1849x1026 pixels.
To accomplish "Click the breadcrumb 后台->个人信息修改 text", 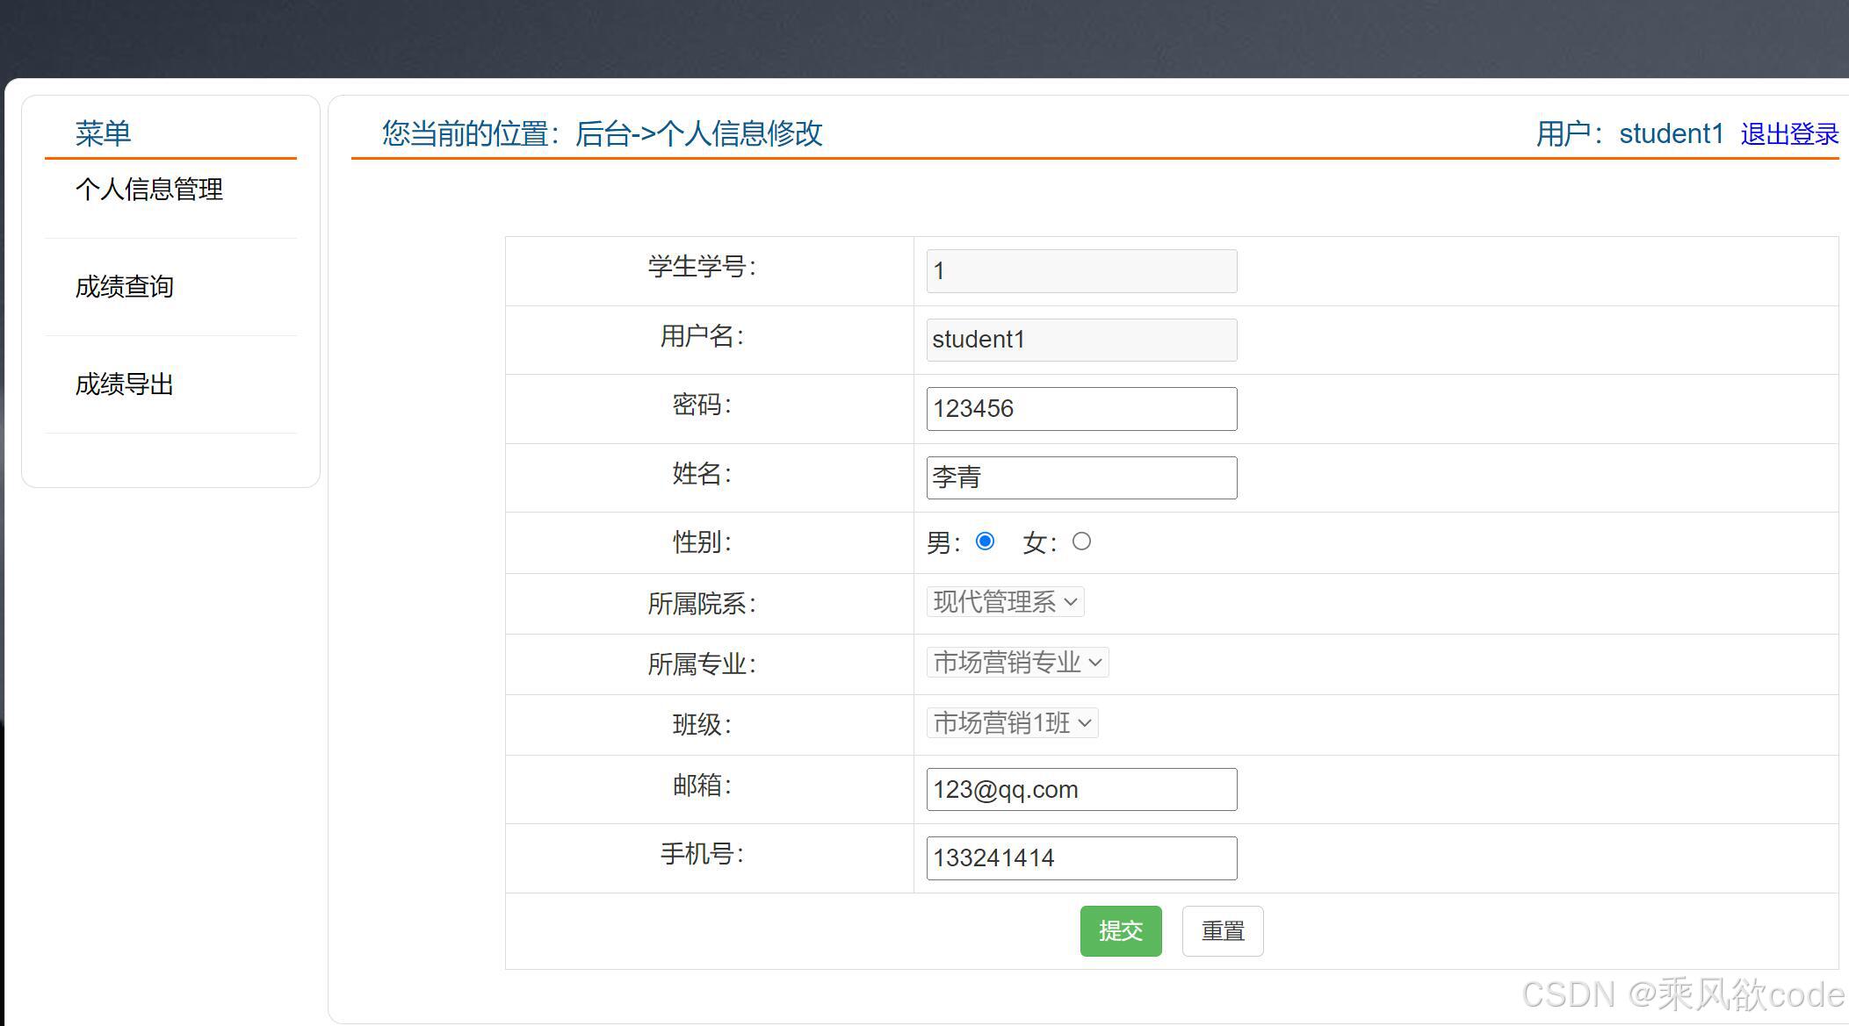I will tap(698, 133).
